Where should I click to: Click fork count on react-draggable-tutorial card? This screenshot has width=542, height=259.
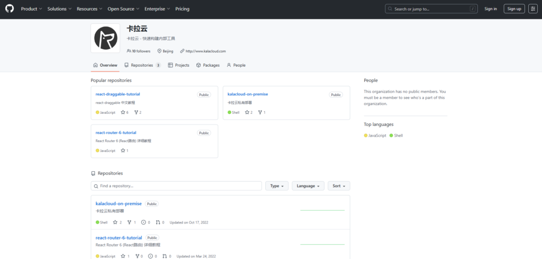[138, 112]
